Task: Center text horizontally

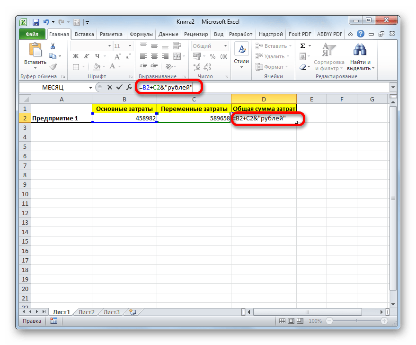Action: coord(154,56)
